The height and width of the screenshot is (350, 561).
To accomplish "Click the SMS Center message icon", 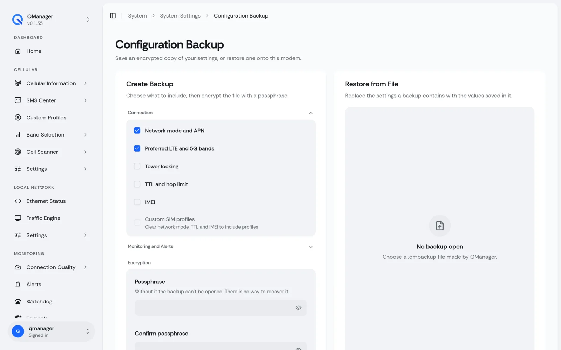I will 18,100.
